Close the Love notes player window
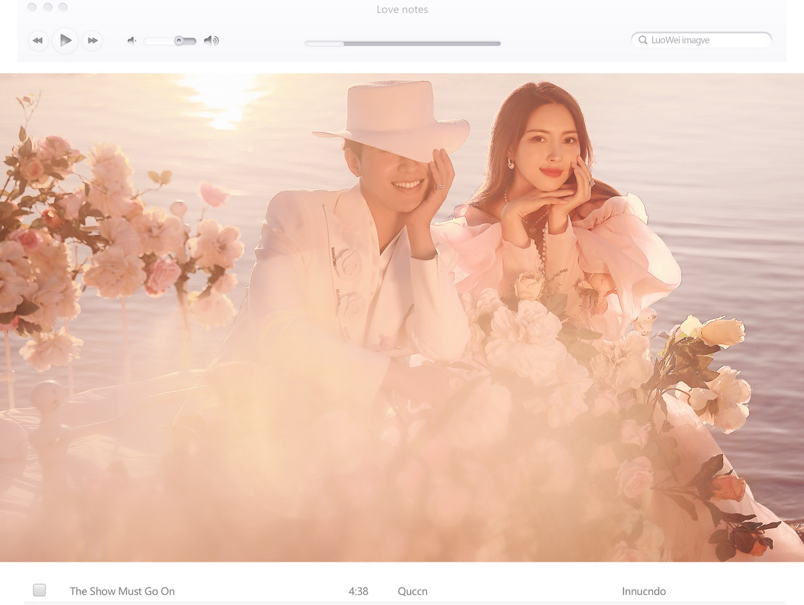Image resolution: width=804 pixels, height=605 pixels. [x=32, y=7]
